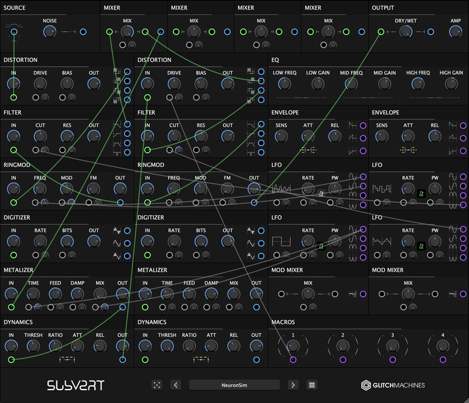The width and height of the screenshot is (469, 403).
Task: Click the Source NOISE knob
Action: pyautogui.click(x=50, y=32)
